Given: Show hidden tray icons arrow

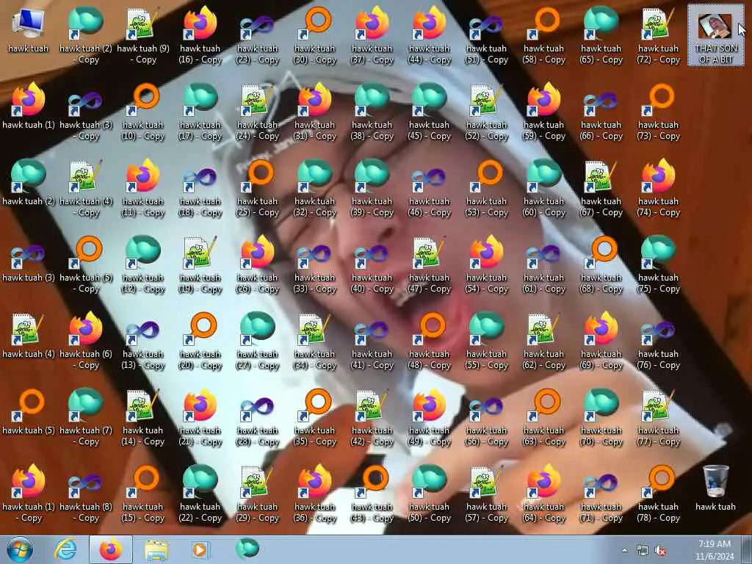Looking at the screenshot, I should [x=624, y=550].
